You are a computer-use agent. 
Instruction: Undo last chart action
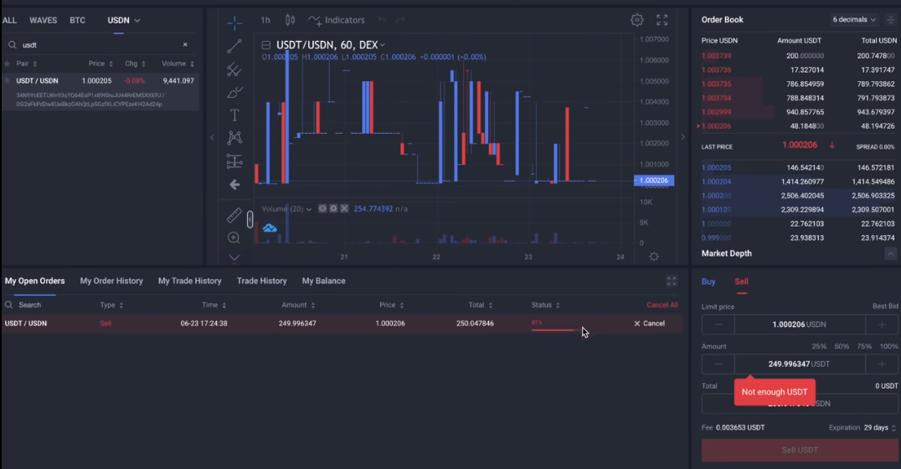click(x=382, y=20)
